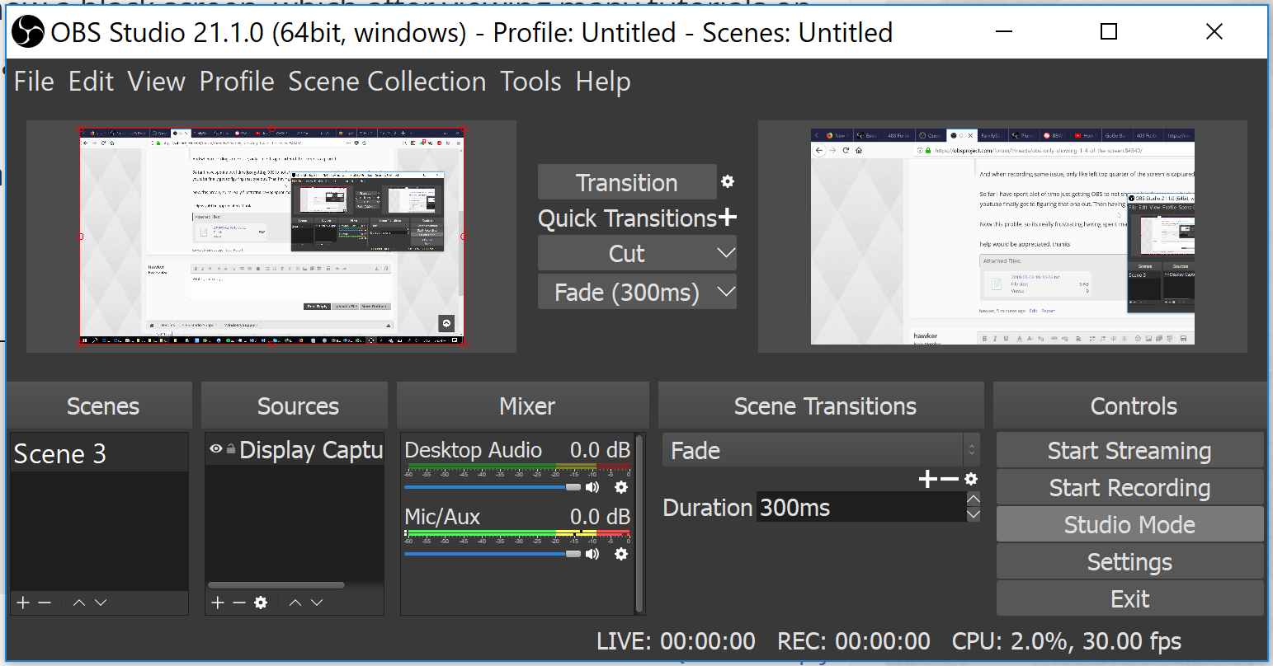Add a scene transition with the plus icon

click(x=928, y=479)
